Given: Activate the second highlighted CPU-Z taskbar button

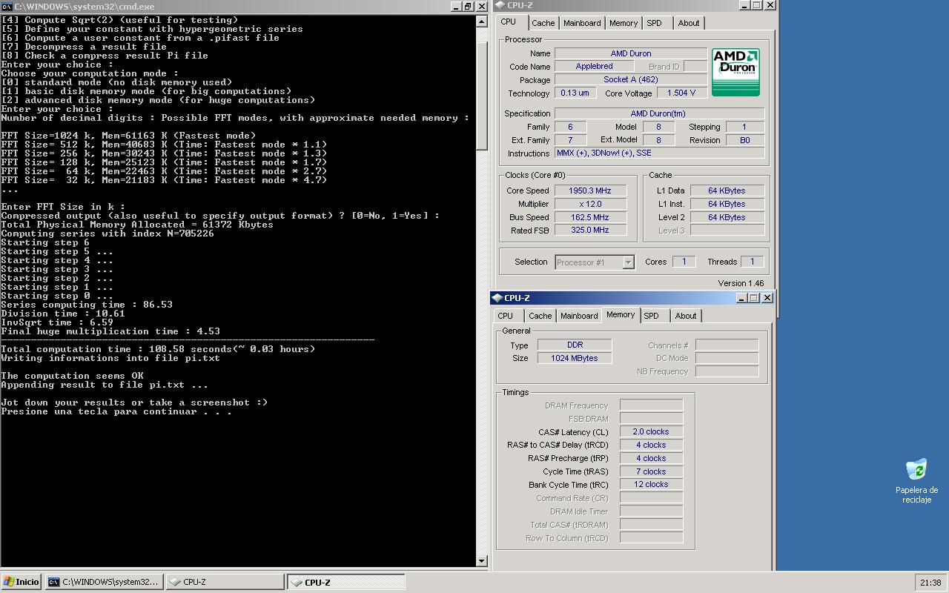Looking at the screenshot, I should click(x=346, y=582).
